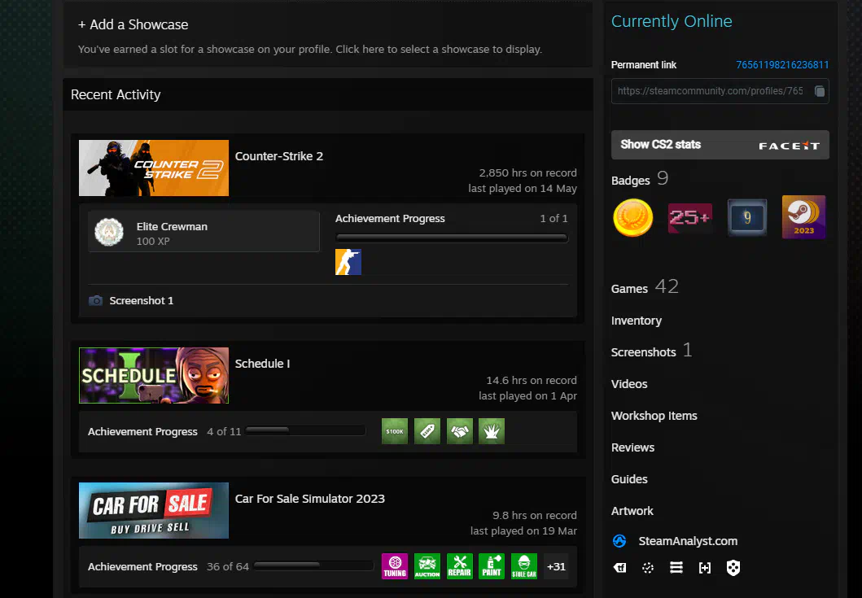This screenshot has width=862, height=598.
Task: Open the Paint achievement icon
Action: coord(492,566)
